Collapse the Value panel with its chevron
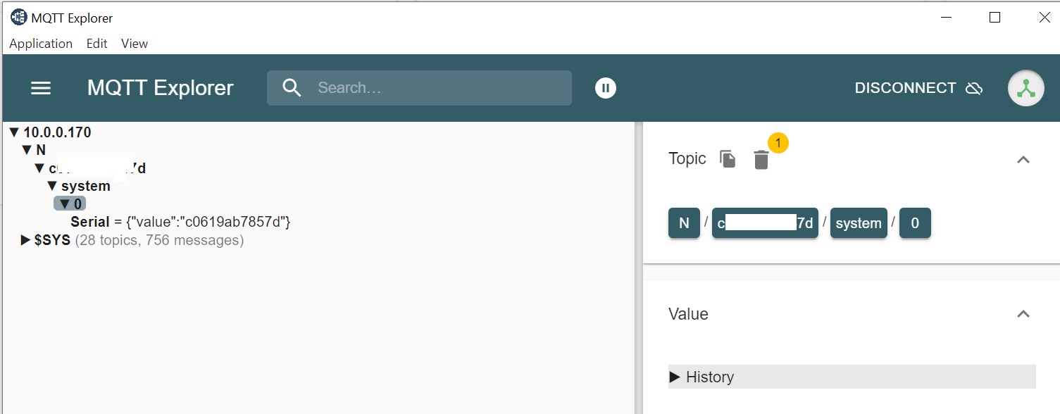This screenshot has width=1060, height=414. (x=1023, y=314)
